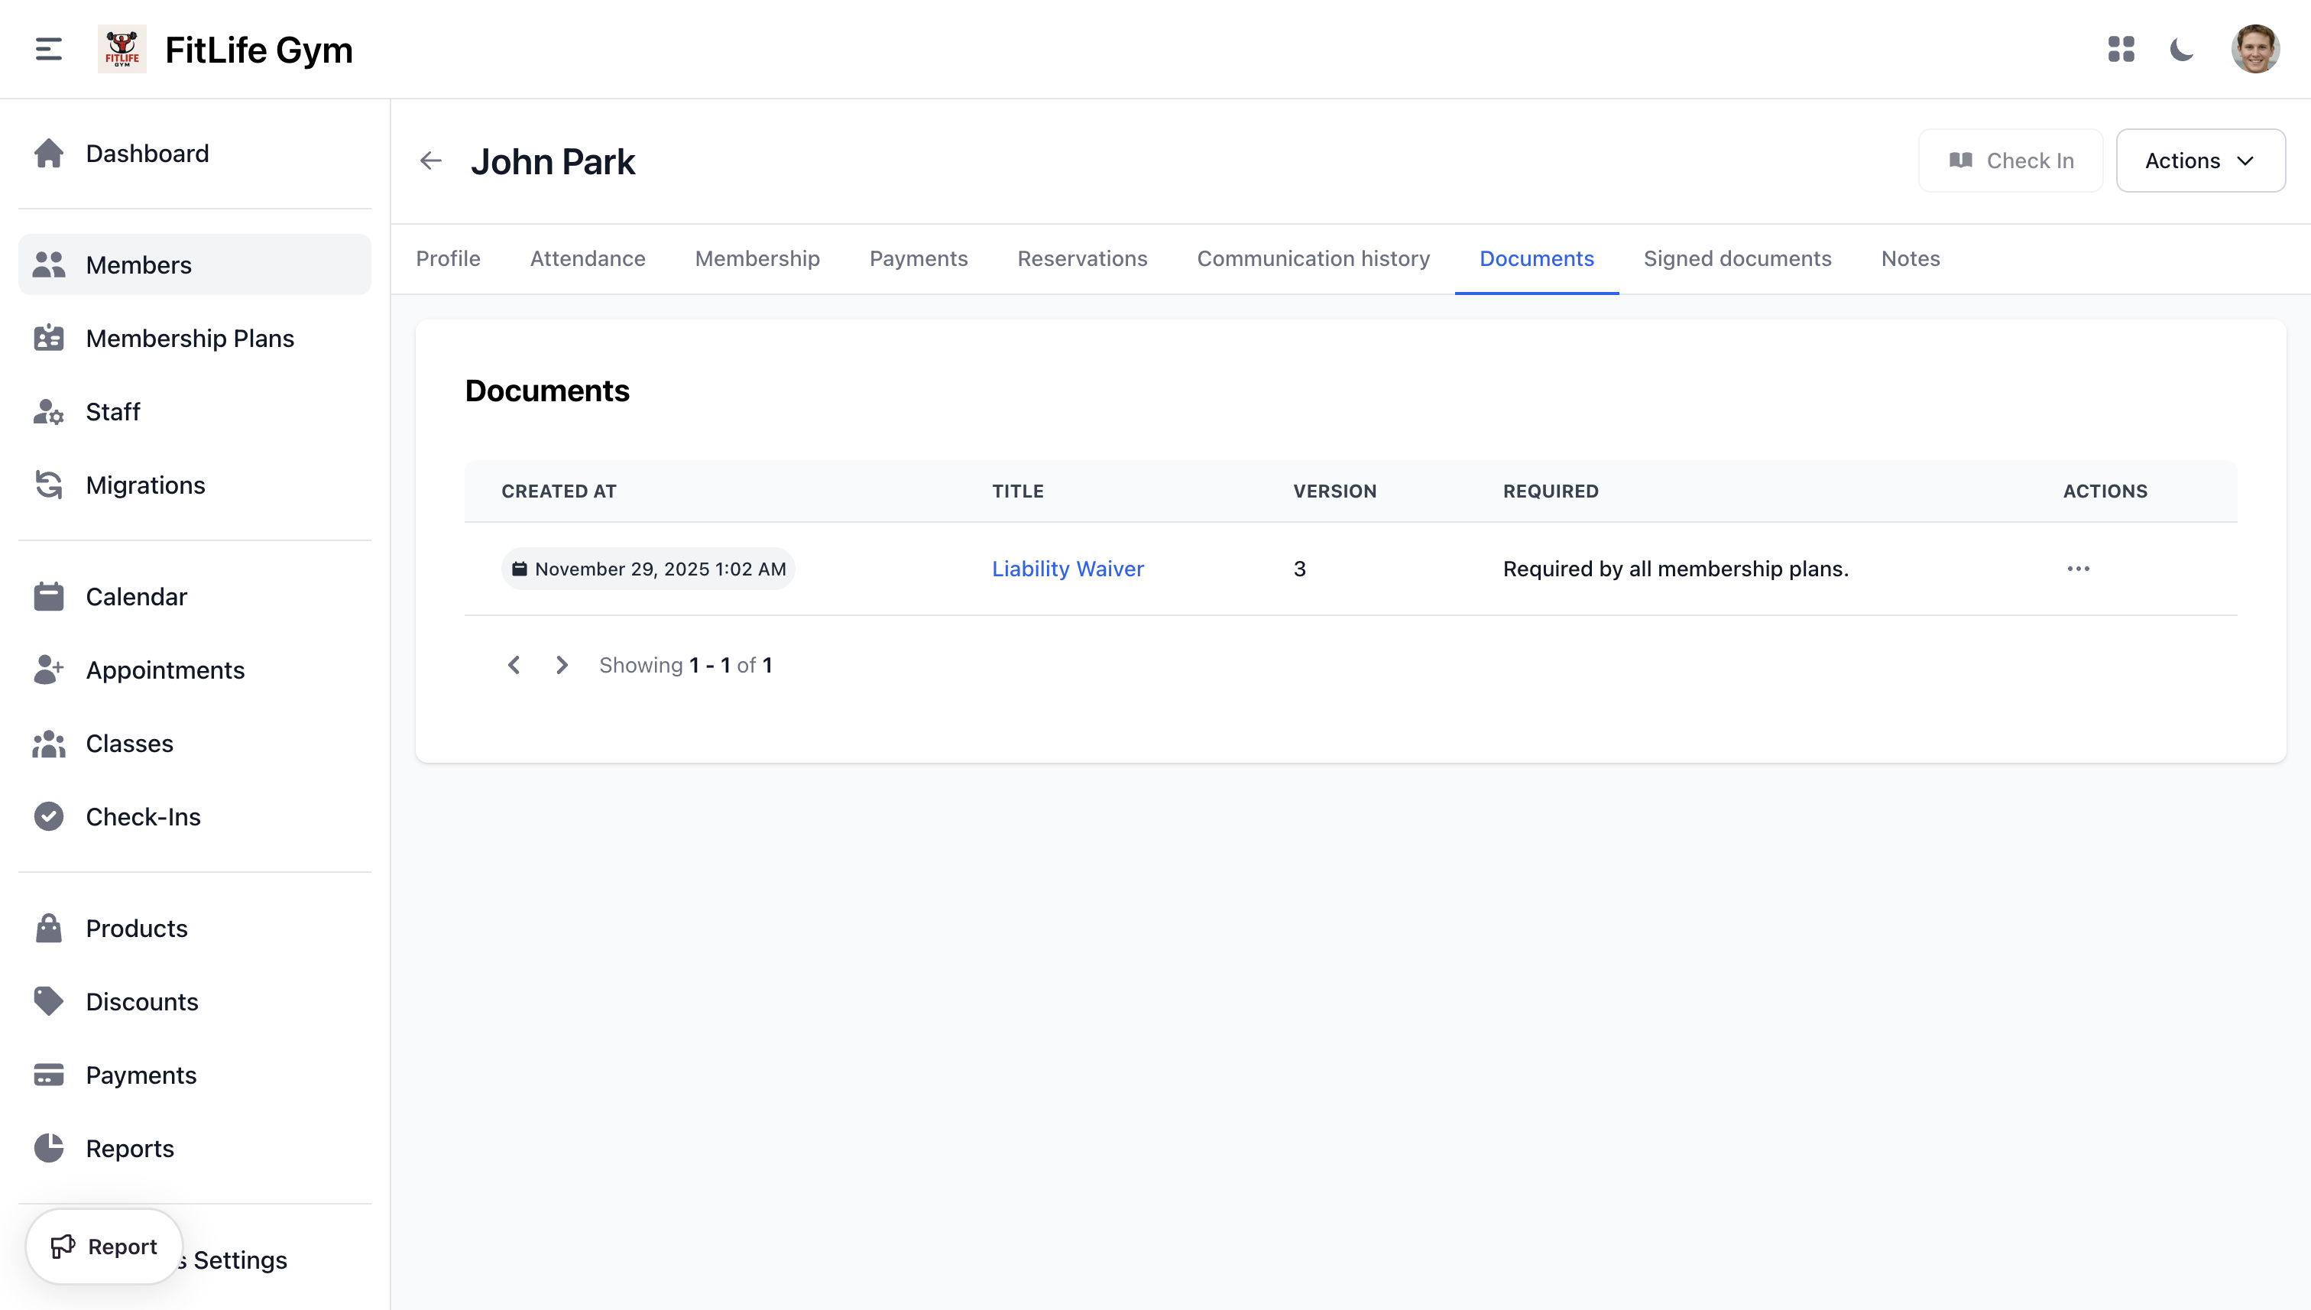Collapse the sidebar with the hamburger icon
Screen dimensions: 2311x1310
[x=47, y=50]
